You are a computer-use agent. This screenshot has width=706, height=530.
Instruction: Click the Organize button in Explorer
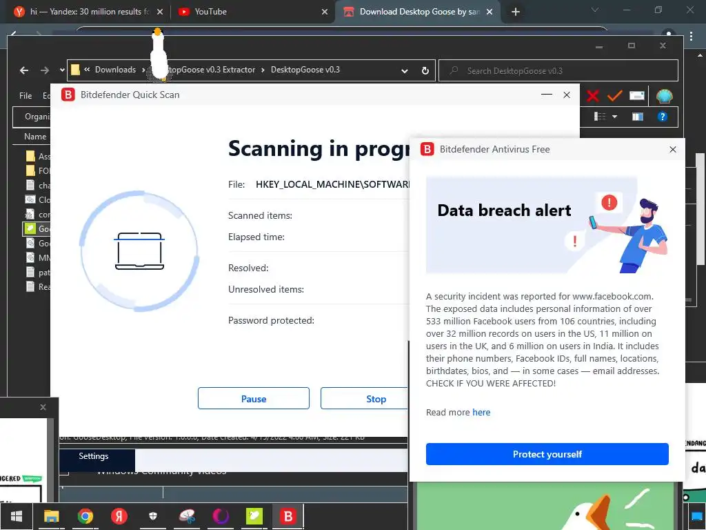(x=37, y=117)
